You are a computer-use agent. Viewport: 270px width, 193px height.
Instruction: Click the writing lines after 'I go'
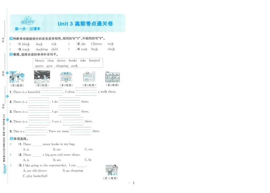pyautogui.click(x=69, y=111)
